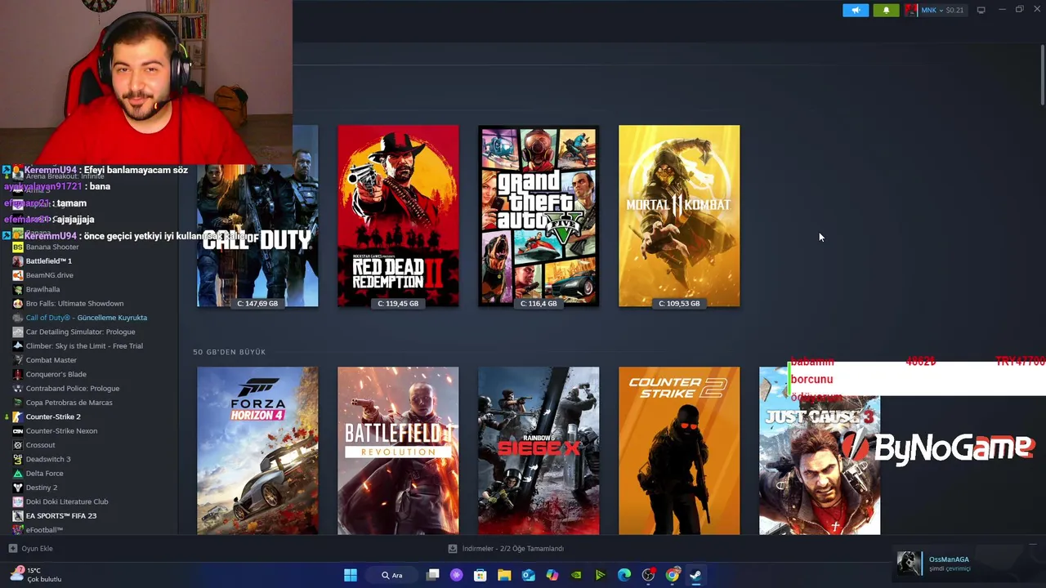Open Rainbow Six Siege X cover
The image size is (1046, 588).
539,451
